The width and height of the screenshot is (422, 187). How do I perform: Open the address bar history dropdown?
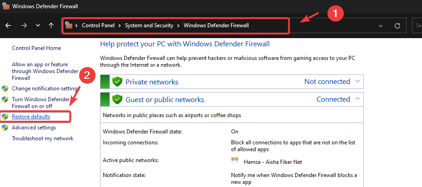click(x=380, y=25)
